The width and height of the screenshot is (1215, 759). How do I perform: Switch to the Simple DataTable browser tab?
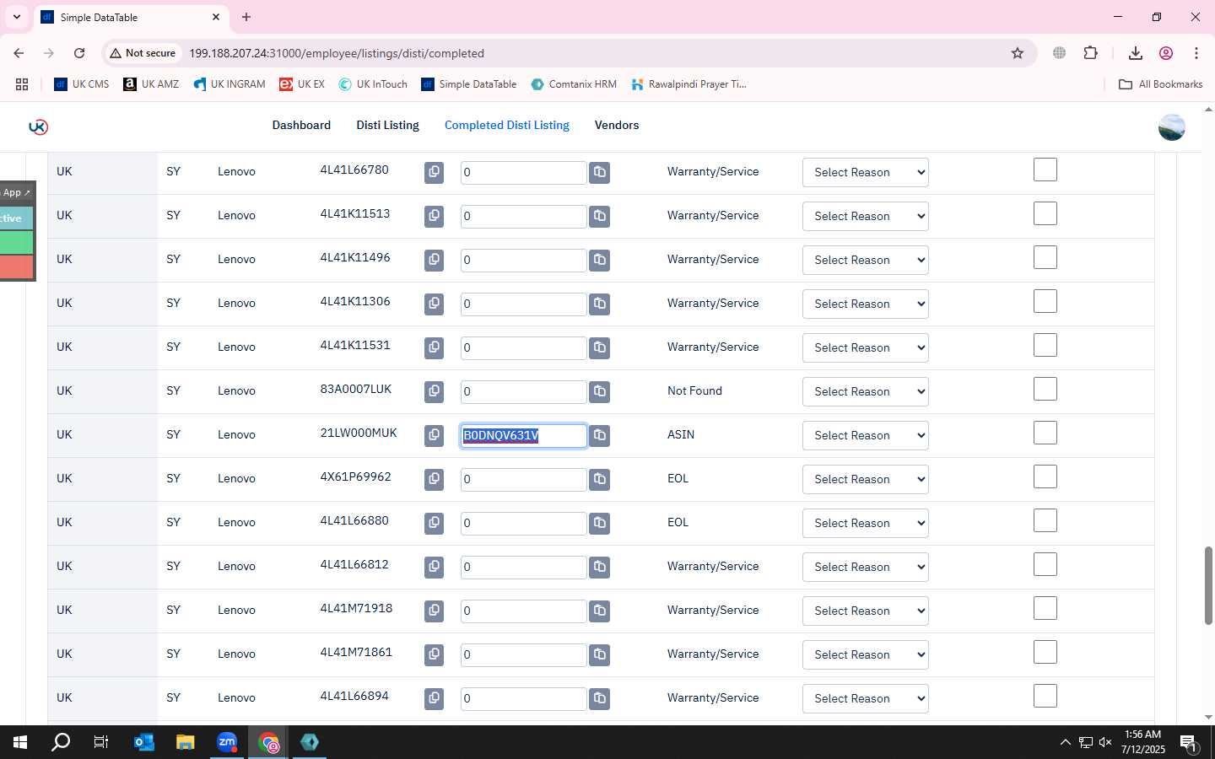[131, 17]
